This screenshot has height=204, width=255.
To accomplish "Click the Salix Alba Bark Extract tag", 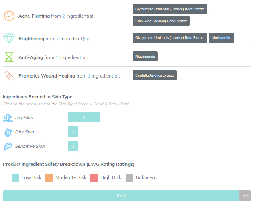I will 161,21.
